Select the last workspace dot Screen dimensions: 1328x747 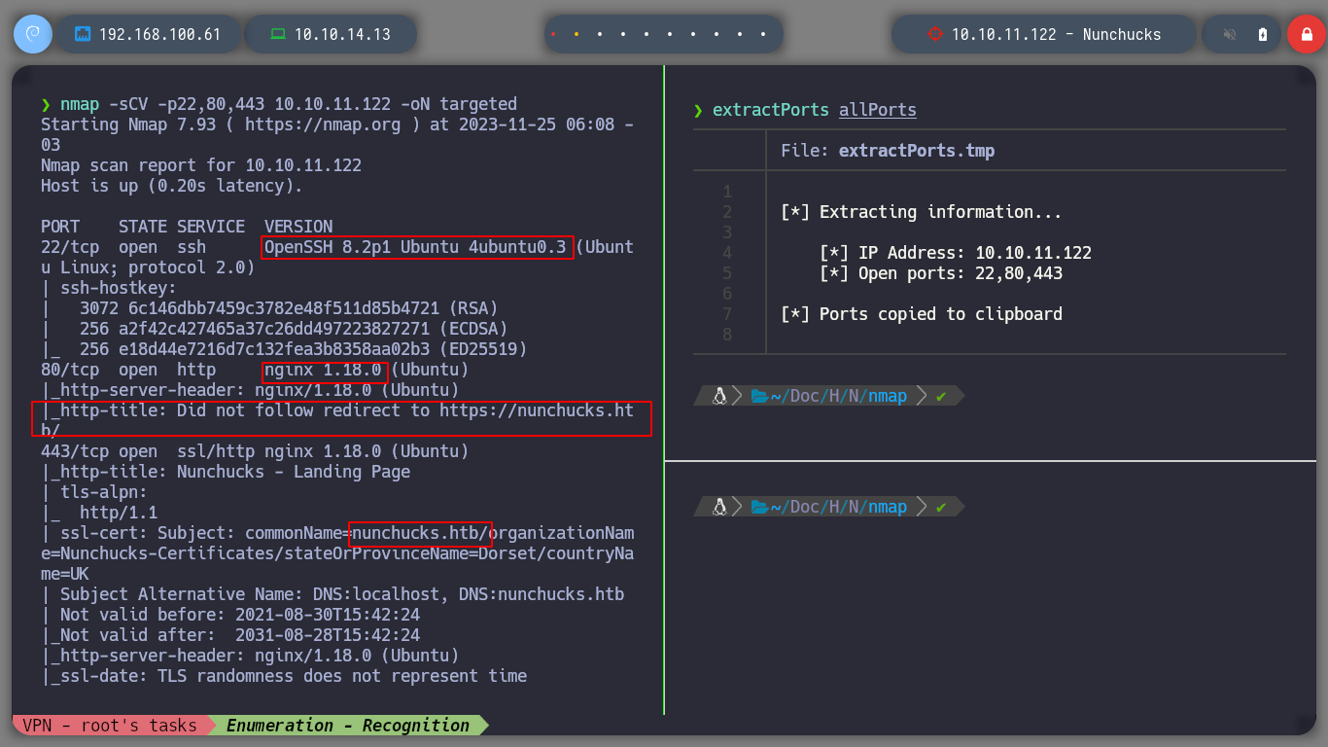click(x=763, y=34)
